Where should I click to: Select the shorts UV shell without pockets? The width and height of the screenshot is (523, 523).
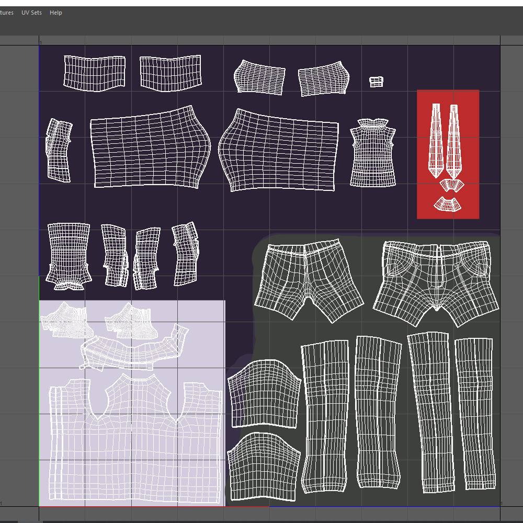[x=309, y=281]
